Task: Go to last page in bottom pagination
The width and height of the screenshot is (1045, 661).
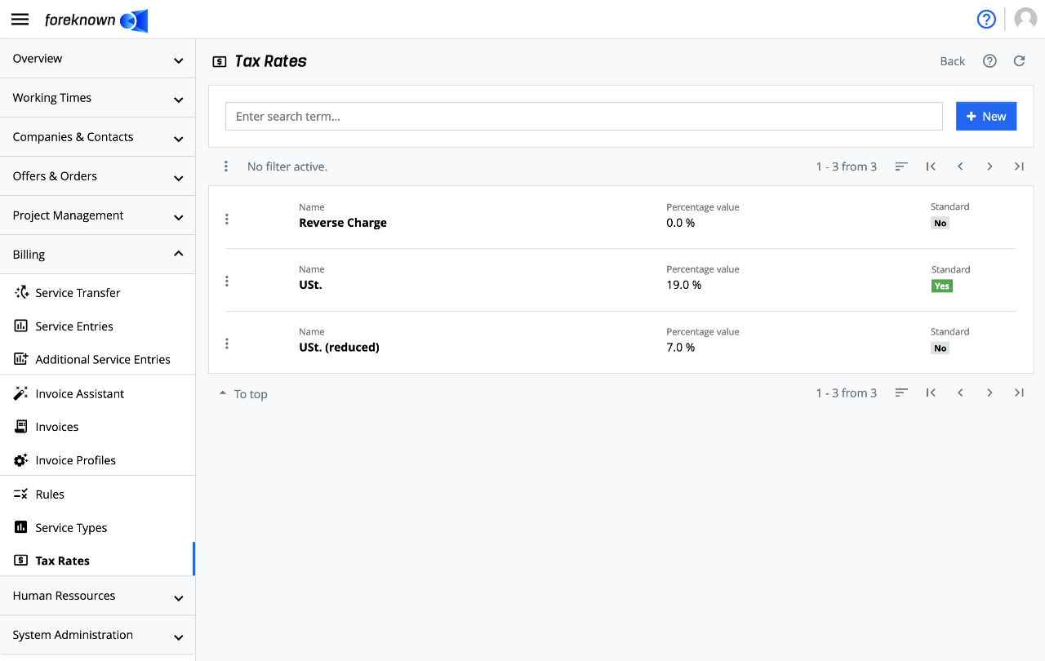Action: tap(1019, 393)
